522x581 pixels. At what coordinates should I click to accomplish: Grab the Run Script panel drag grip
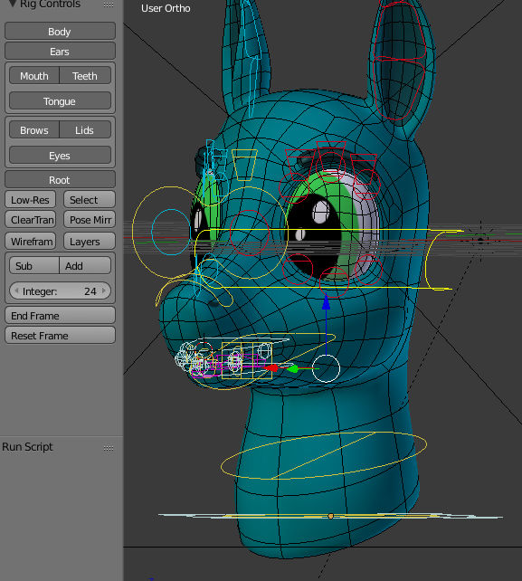pyautogui.click(x=109, y=448)
